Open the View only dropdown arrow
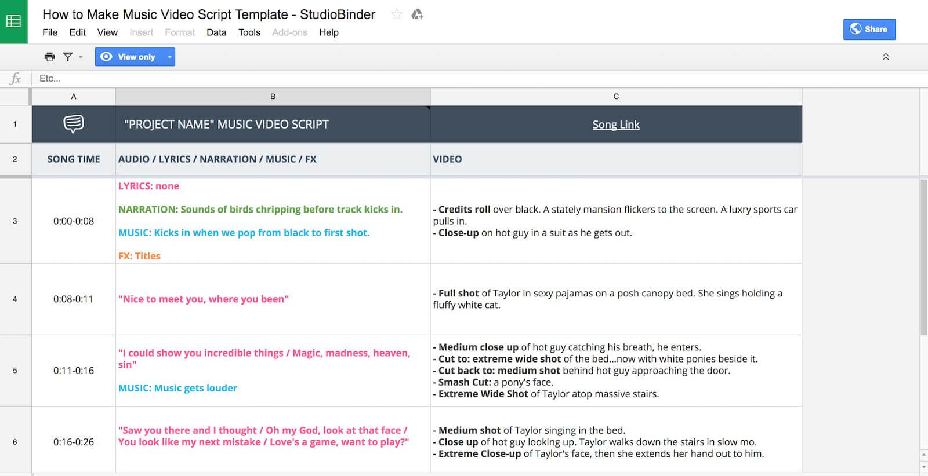This screenshot has height=476, width=928. tap(169, 57)
